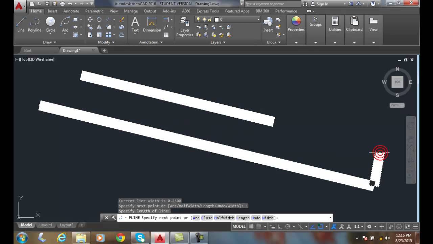This screenshot has height=244, width=433.
Task: Toggle ortho mode in status bar
Action: click(279, 226)
